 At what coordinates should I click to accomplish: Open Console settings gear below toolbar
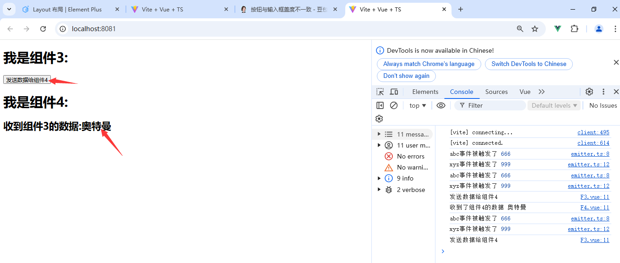[x=379, y=119]
